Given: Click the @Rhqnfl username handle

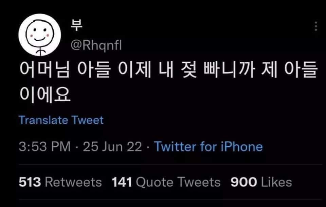Looking at the screenshot, I should pyautogui.click(x=96, y=45).
